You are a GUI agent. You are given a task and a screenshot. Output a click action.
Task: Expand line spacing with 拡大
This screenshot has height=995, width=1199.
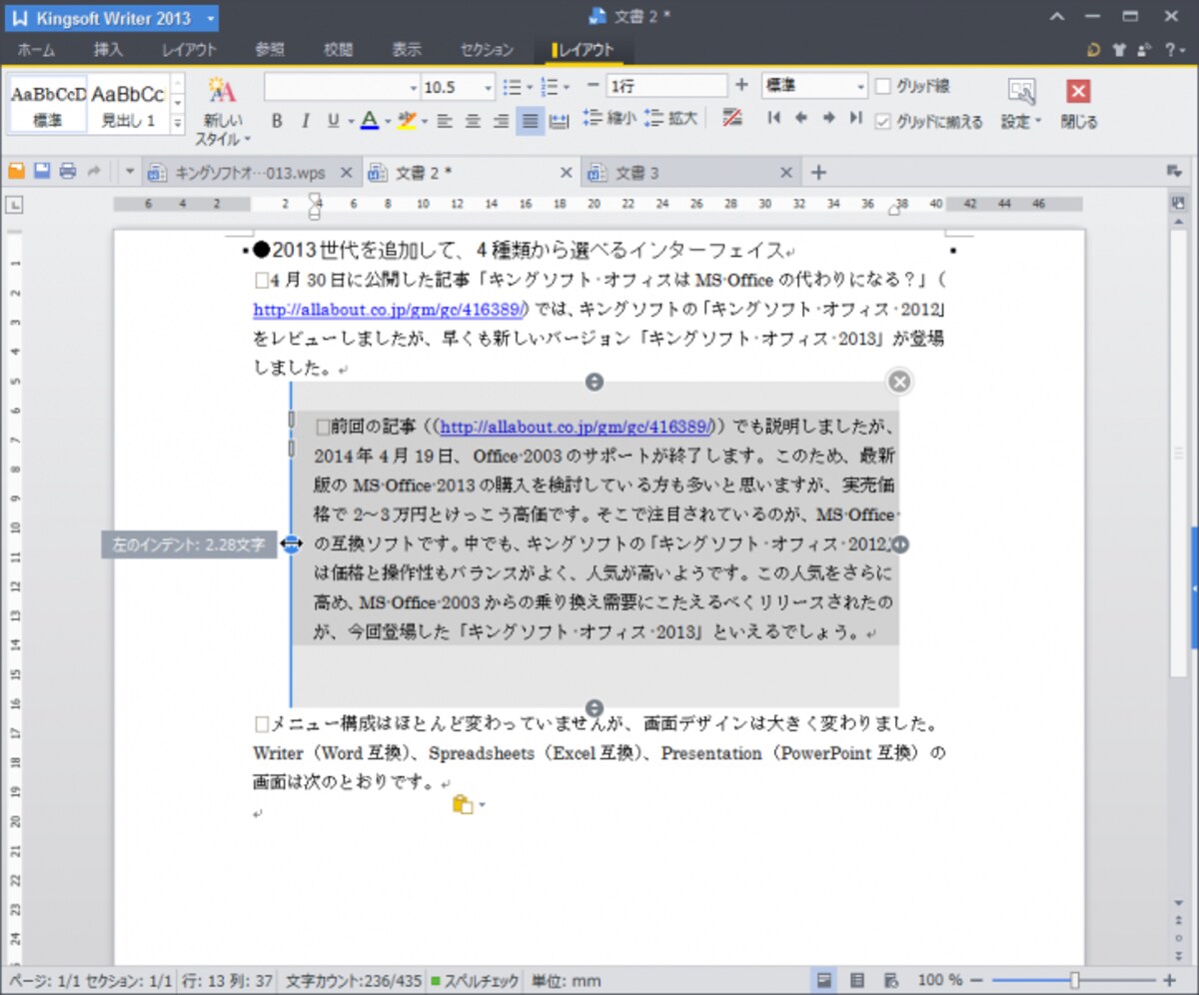[x=670, y=118]
